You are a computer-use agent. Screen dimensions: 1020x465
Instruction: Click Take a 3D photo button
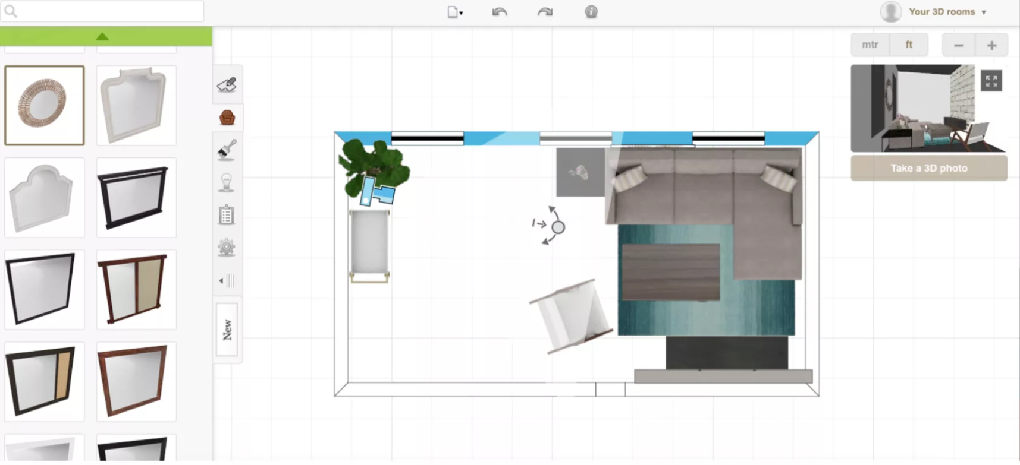pyautogui.click(x=929, y=168)
